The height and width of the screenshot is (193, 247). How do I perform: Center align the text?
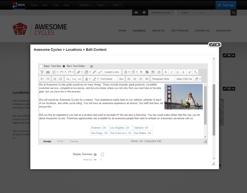click(135, 79)
